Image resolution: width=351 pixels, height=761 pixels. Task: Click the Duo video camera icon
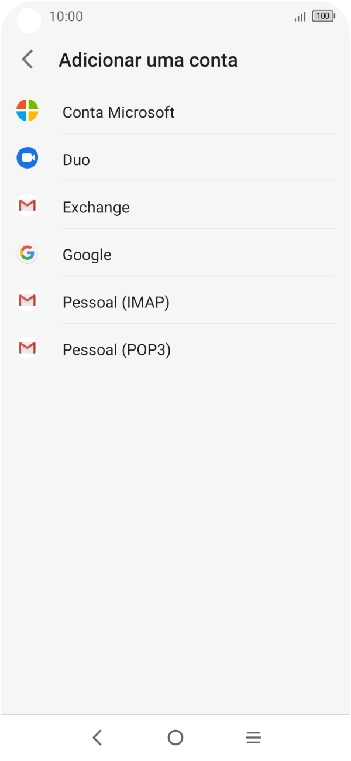(27, 159)
